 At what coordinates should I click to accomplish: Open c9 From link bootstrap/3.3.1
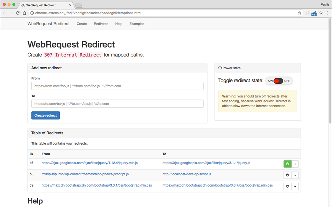[x=97, y=185]
